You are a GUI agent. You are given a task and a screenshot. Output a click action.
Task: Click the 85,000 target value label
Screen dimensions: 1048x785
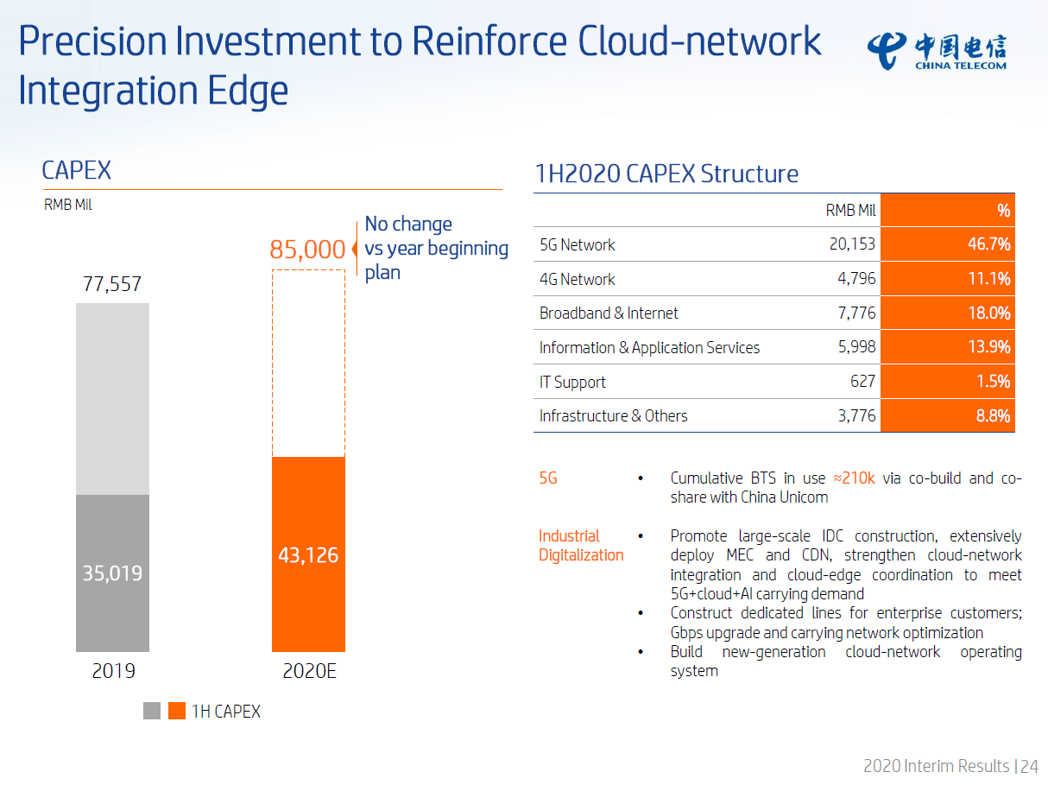point(307,250)
